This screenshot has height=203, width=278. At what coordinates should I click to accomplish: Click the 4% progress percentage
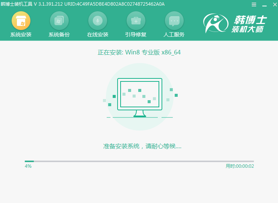click(28, 166)
